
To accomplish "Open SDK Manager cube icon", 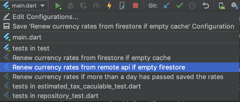I will (x=235, y=6).
